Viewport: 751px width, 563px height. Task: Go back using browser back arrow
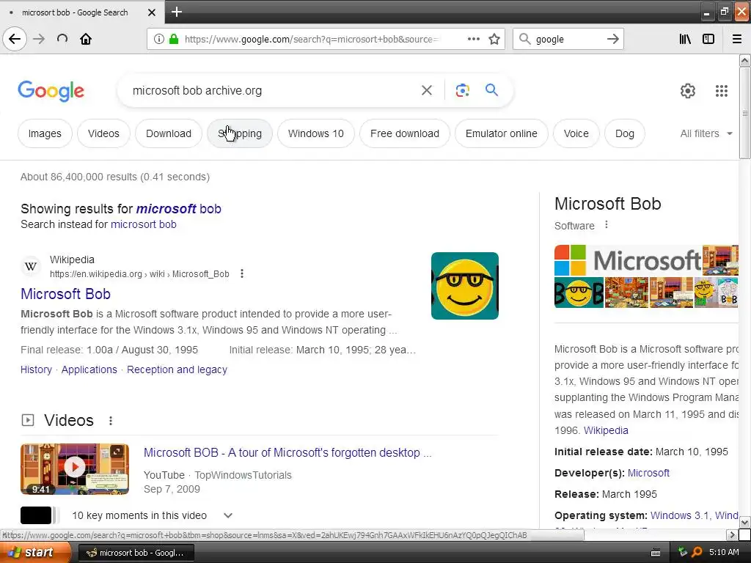15,39
